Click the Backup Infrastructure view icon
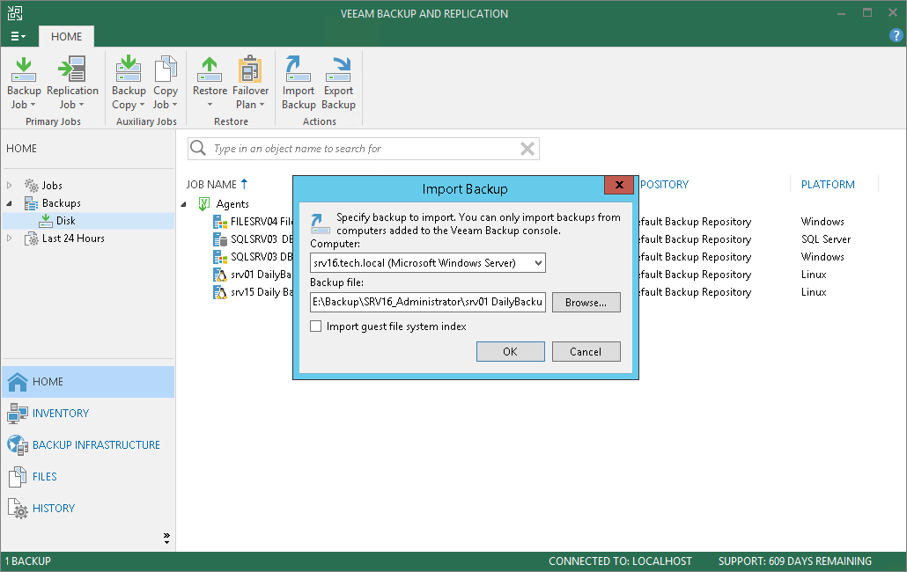The height and width of the screenshot is (572, 907). (x=18, y=445)
